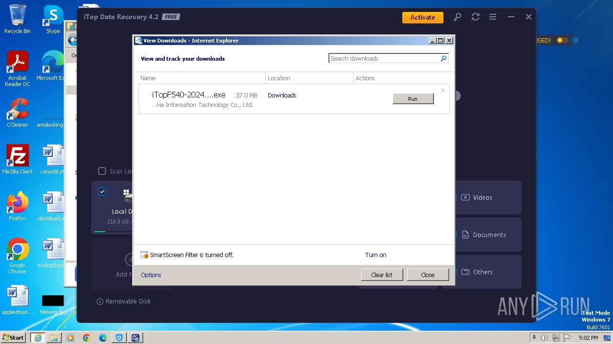The height and width of the screenshot is (344, 613).
Task: Click the Documents tile's page icon
Action: pyautogui.click(x=465, y=235)
